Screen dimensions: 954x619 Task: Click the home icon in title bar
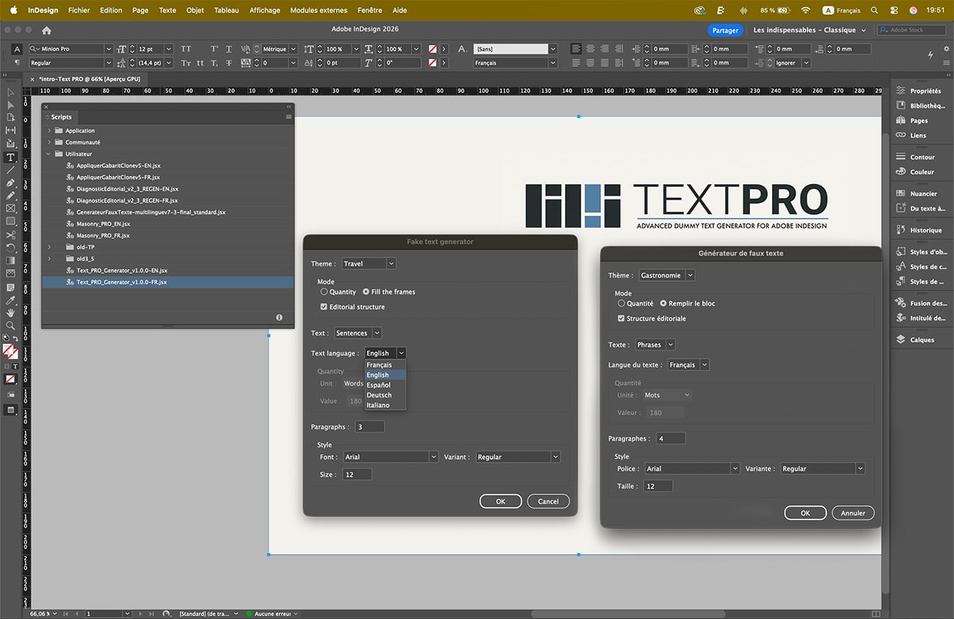pyautogui.click(x=46, y=30)
